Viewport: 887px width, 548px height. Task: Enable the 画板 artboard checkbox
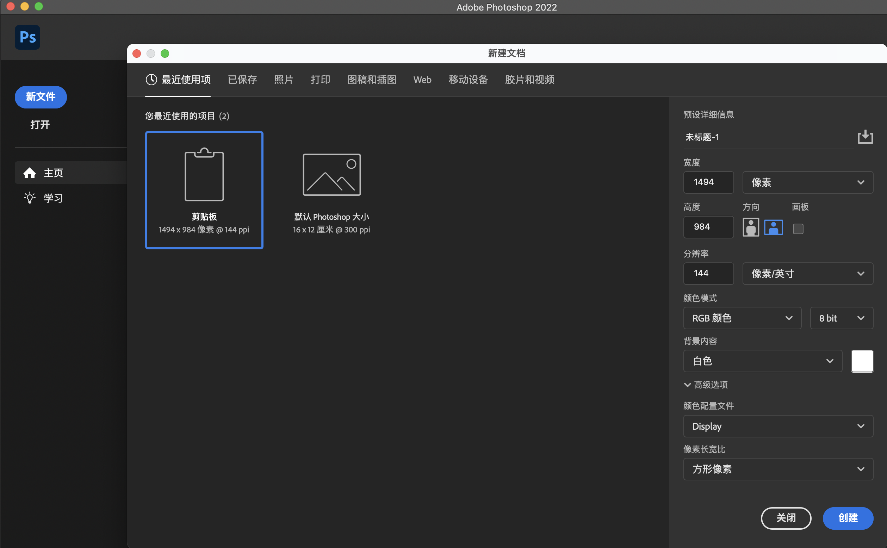click(x=798, y=229)
